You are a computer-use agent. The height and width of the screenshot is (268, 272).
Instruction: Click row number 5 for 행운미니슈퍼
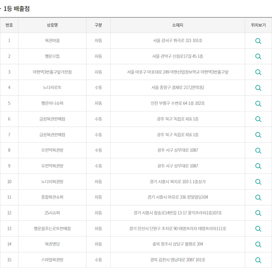pyautogui.click(x=9, y=103)
